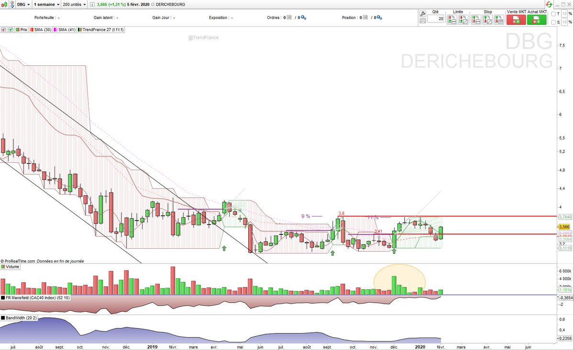Open the BandWidth (20 2) panel label

click(x=19, y=318)
